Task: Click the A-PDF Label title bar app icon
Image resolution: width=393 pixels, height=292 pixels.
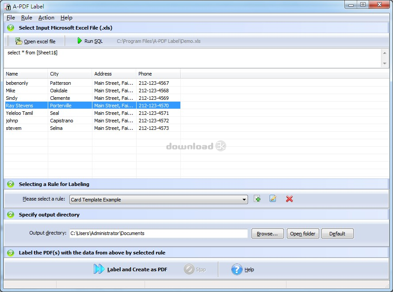Action: (8, 7)
